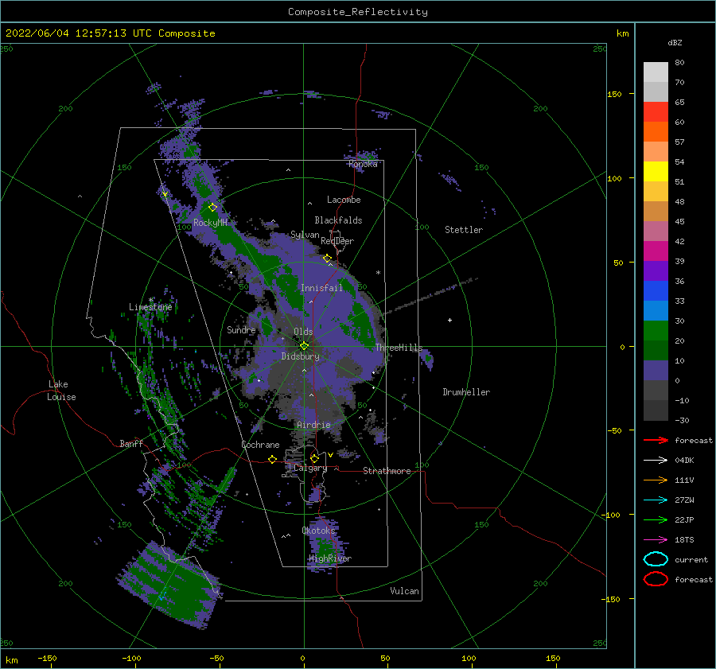Click the Banff label
This screenshot has width=716, height=669.
point(131,443)
